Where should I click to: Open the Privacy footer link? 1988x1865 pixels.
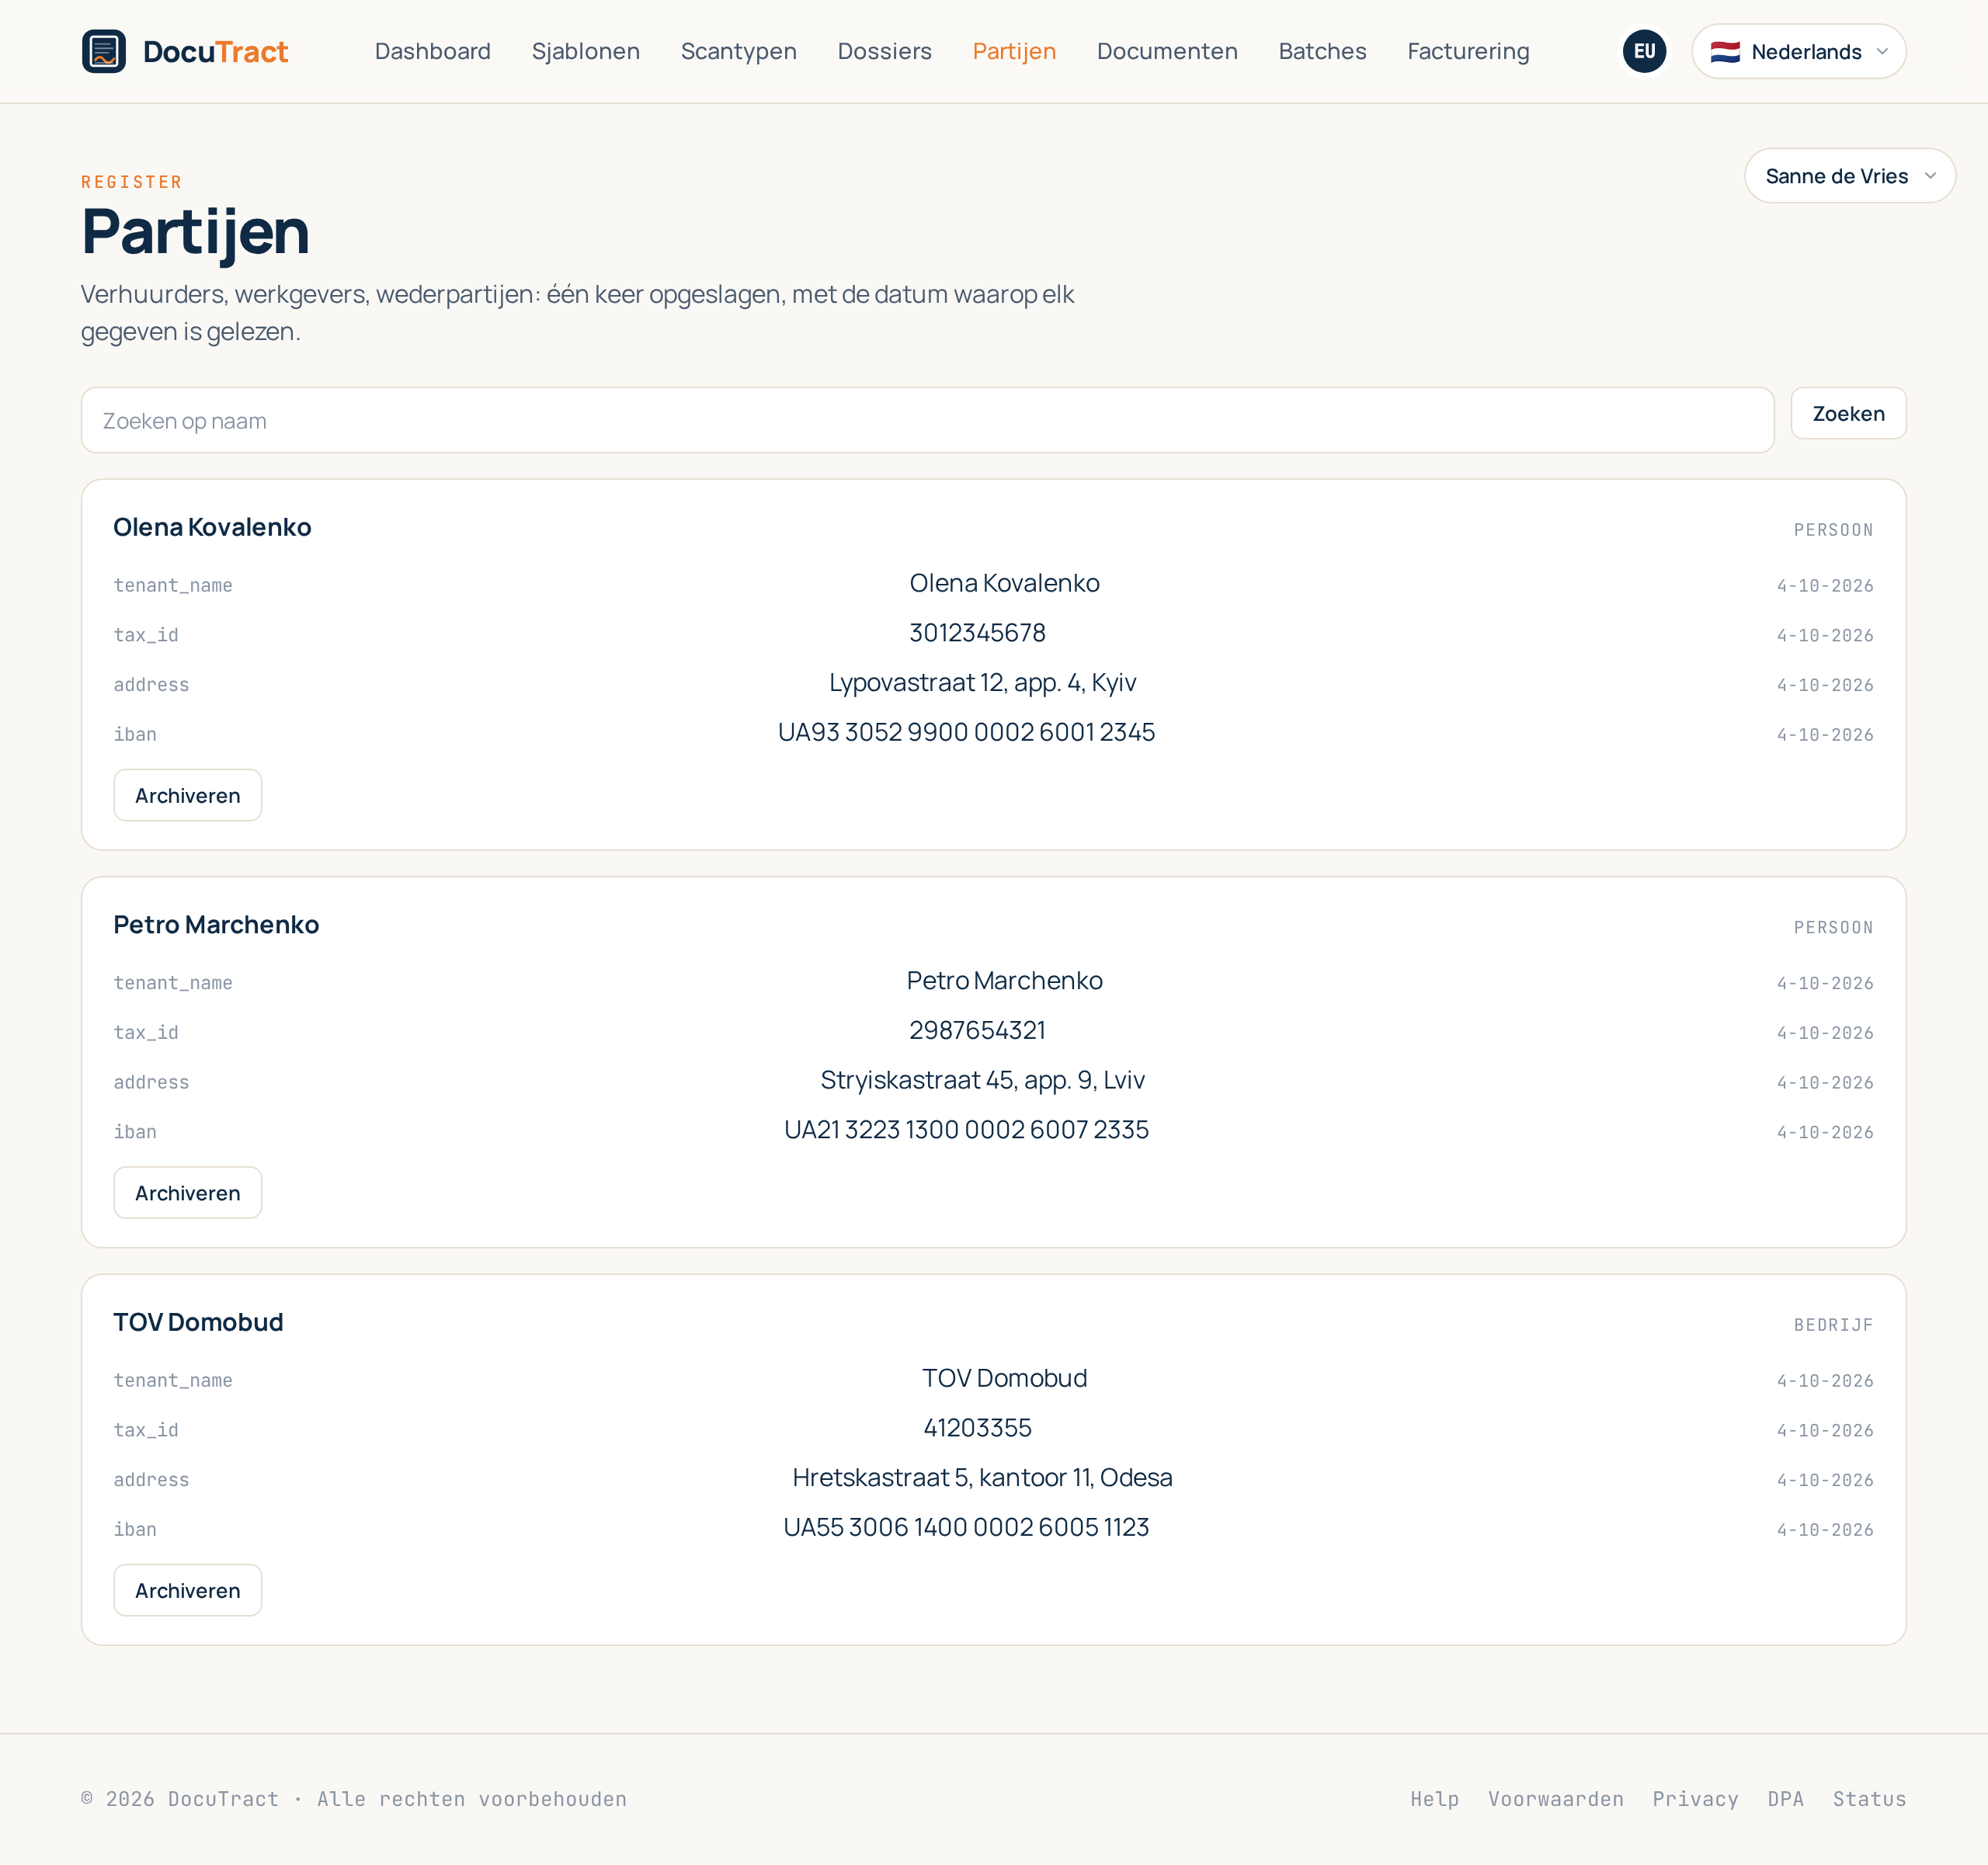pyautogui.click(x=1695, y=1799)
